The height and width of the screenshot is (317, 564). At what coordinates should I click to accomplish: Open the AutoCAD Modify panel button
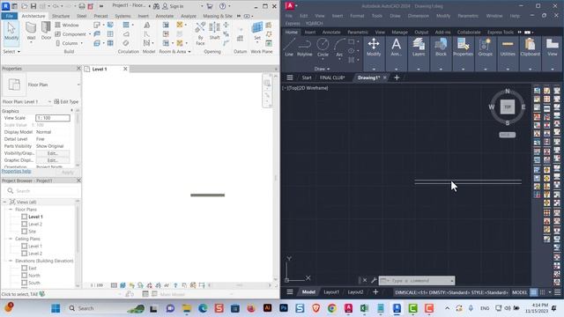pyautogui.click(x=374, y=48)
